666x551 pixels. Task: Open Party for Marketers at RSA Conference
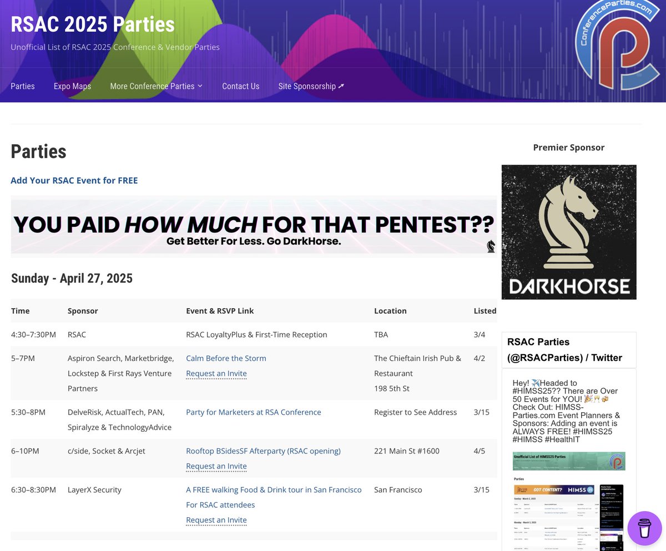254,412
